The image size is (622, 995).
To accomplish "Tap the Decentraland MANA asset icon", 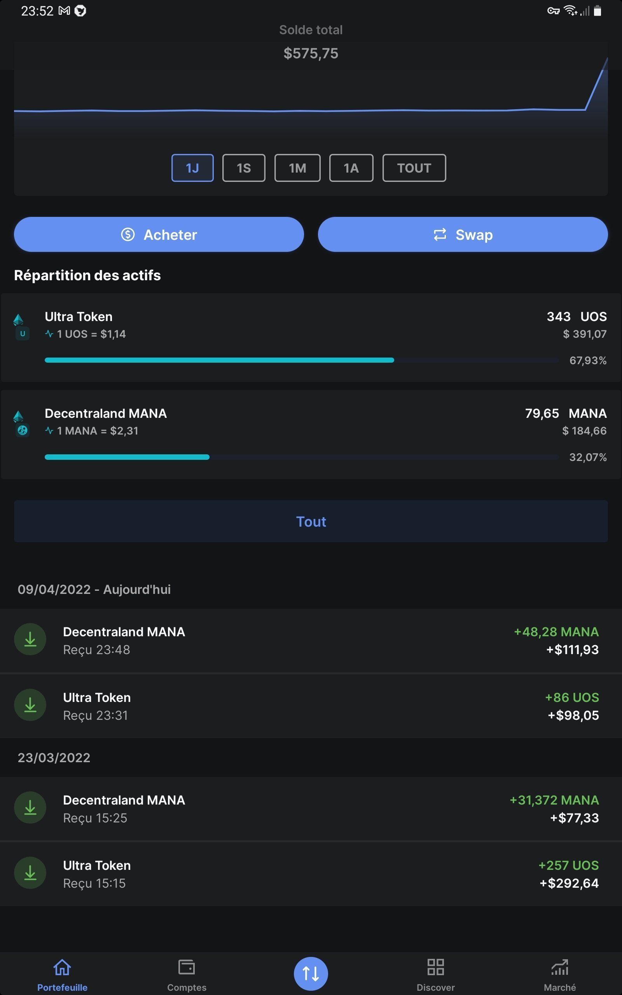I will pos(21,423).
